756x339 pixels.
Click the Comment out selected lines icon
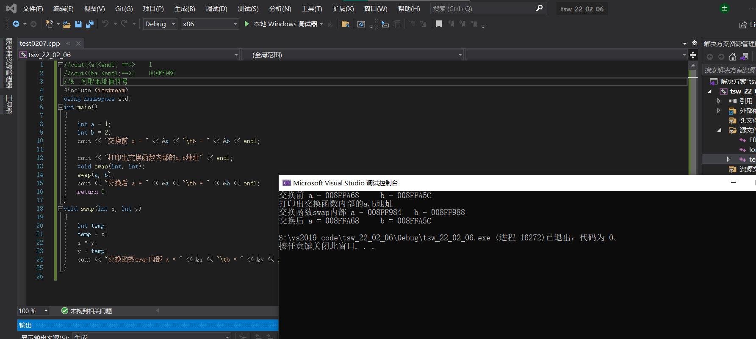(x=412, y=24)
